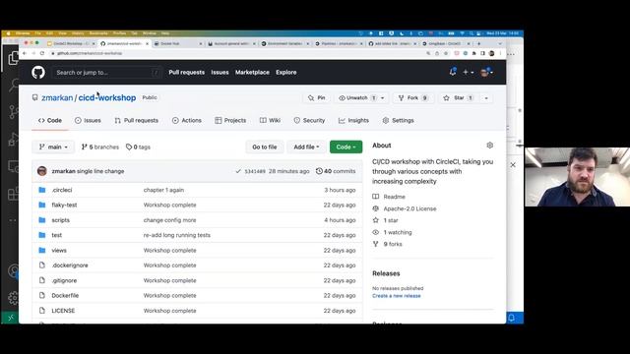
Task: Click Create a new release link
Action: pyautogui.click(x=396, y=296)
